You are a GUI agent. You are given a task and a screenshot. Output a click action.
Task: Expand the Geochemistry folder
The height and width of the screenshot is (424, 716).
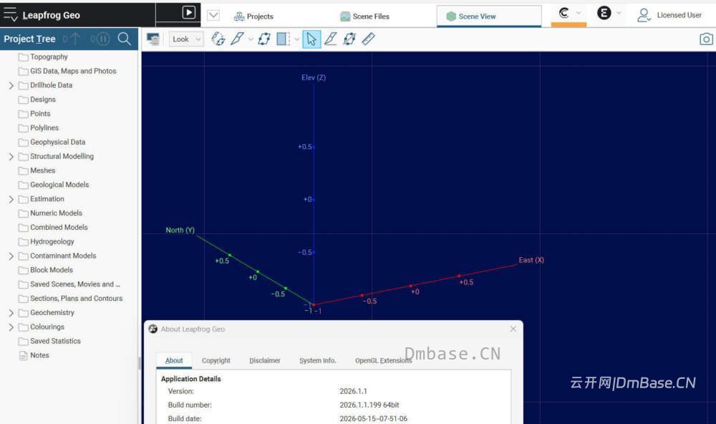click(x=11, y=313)
